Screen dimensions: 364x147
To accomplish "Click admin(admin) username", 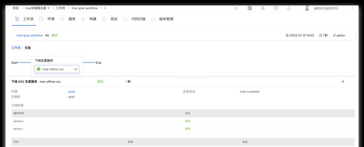I will coord(326,8).
